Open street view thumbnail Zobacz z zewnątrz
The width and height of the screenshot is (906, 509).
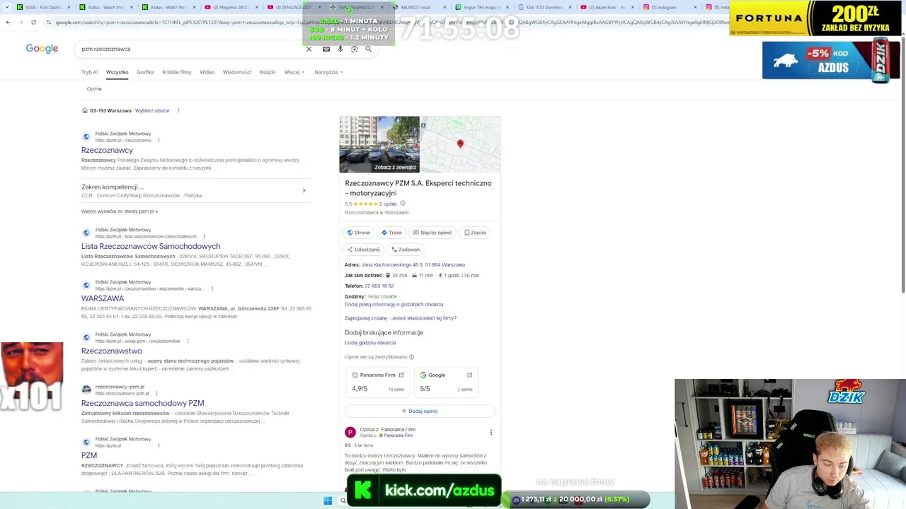(x=379, y=144)
